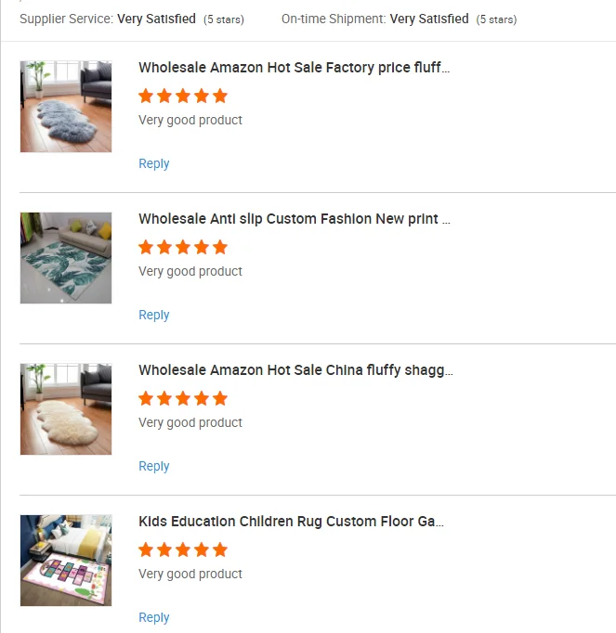Click the star rating of Factory price rug review
Image resolution: width=616 pixels, height=633 pixels.
click(183, 96)
